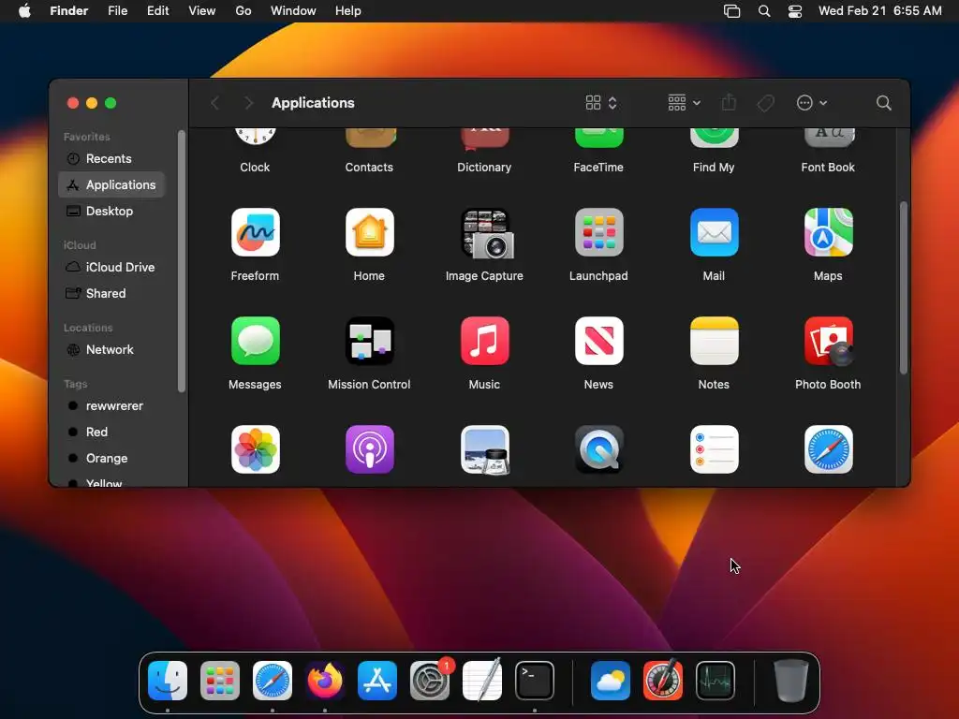Open App Store from the Dock
This screenshot has height=719, width=959.
pos(376,680)
